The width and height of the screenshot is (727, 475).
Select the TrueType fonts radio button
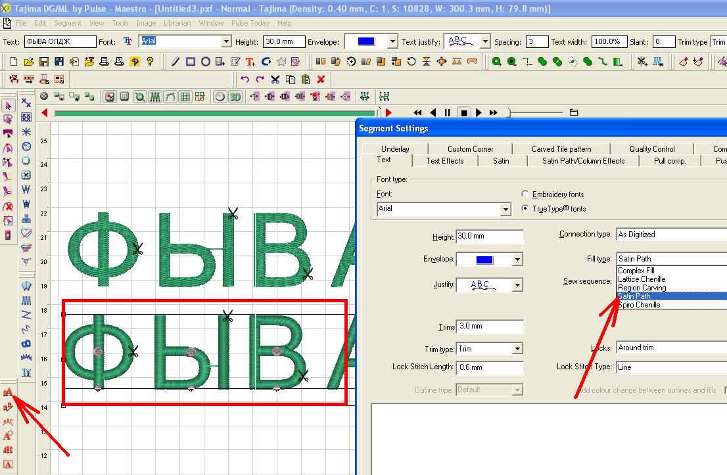pyautogui.click(x=525, y=209)
